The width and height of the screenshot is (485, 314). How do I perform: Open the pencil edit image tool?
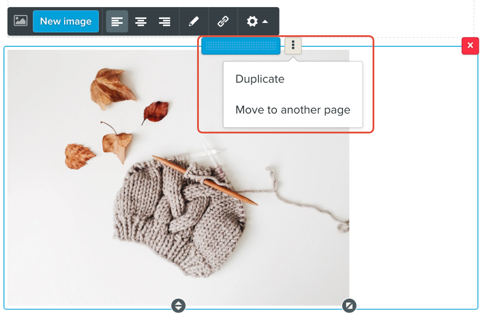(x=194, y=22)
